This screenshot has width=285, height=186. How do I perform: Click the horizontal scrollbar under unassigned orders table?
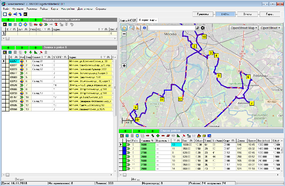coord(59,38)
